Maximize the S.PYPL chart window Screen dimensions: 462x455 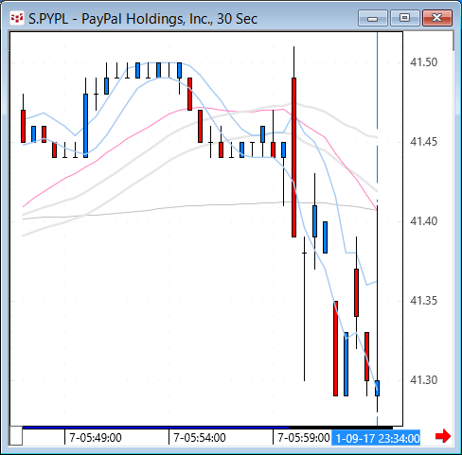pyautogui.click(x=404, y=18)
